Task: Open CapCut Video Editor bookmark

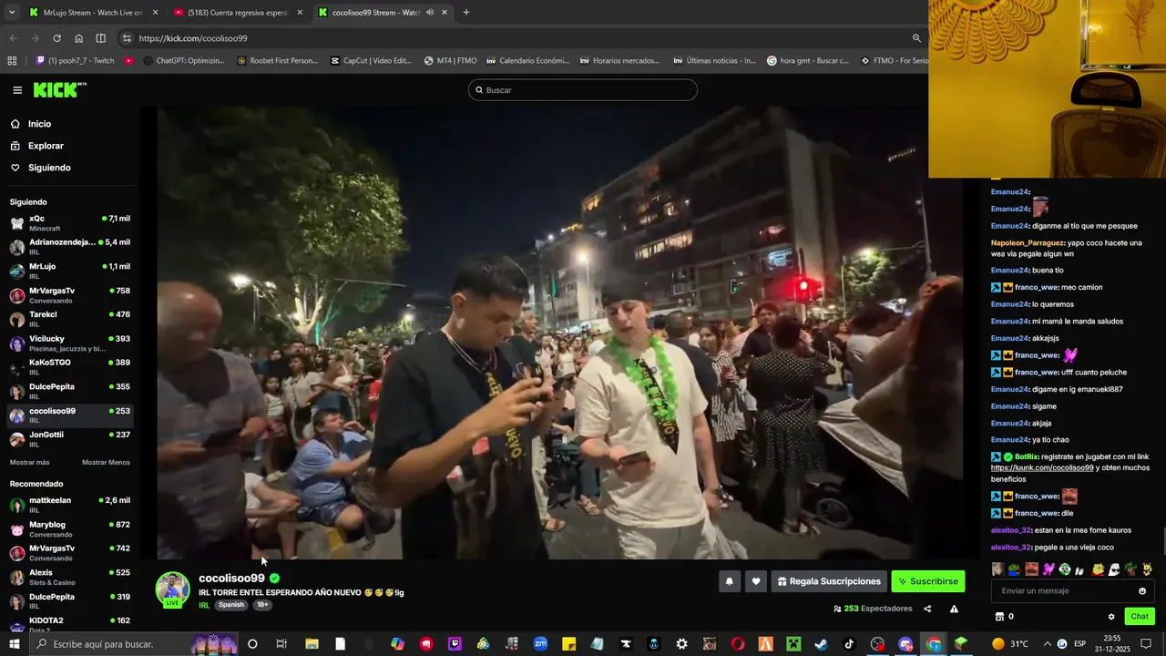Action: [x=371, y=61]
